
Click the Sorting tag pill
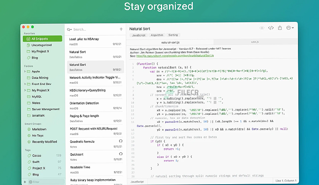(173, 35)
